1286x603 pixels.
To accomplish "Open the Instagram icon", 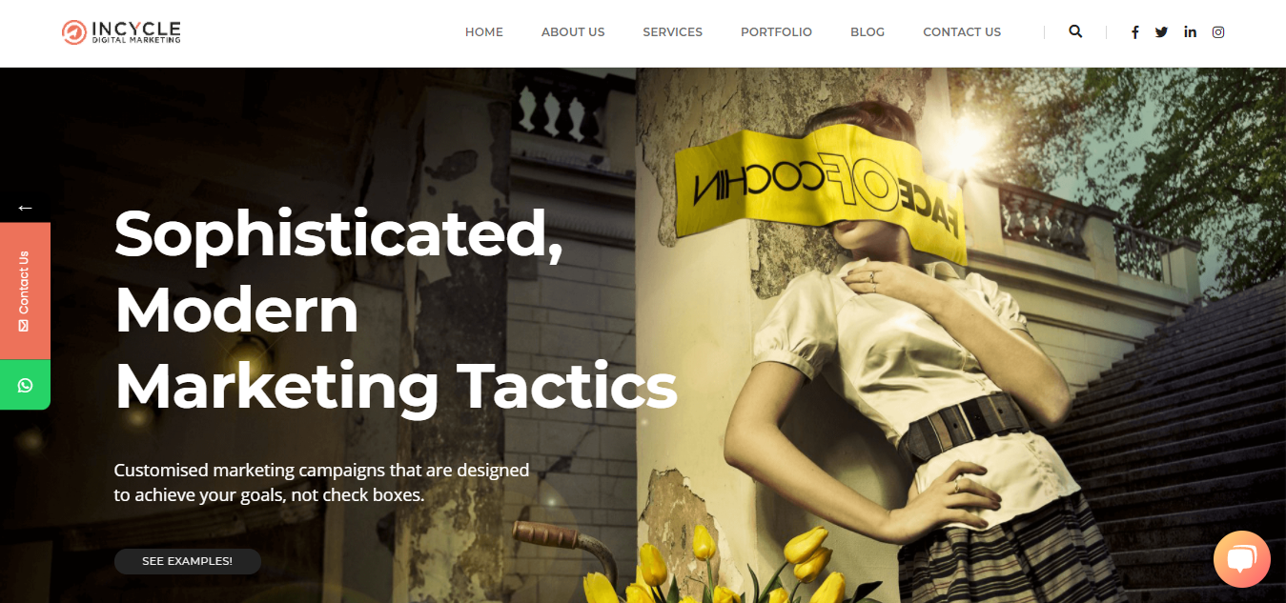I will click(x=1218, y=32).
